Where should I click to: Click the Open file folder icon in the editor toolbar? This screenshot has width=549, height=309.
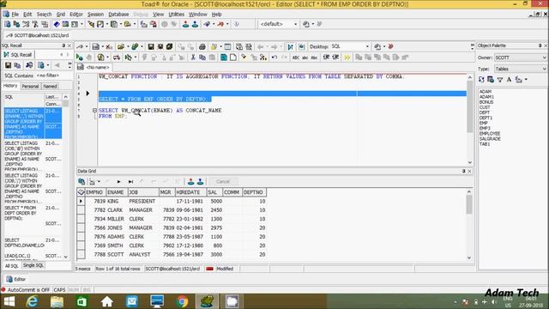click(x=121, y=46)
